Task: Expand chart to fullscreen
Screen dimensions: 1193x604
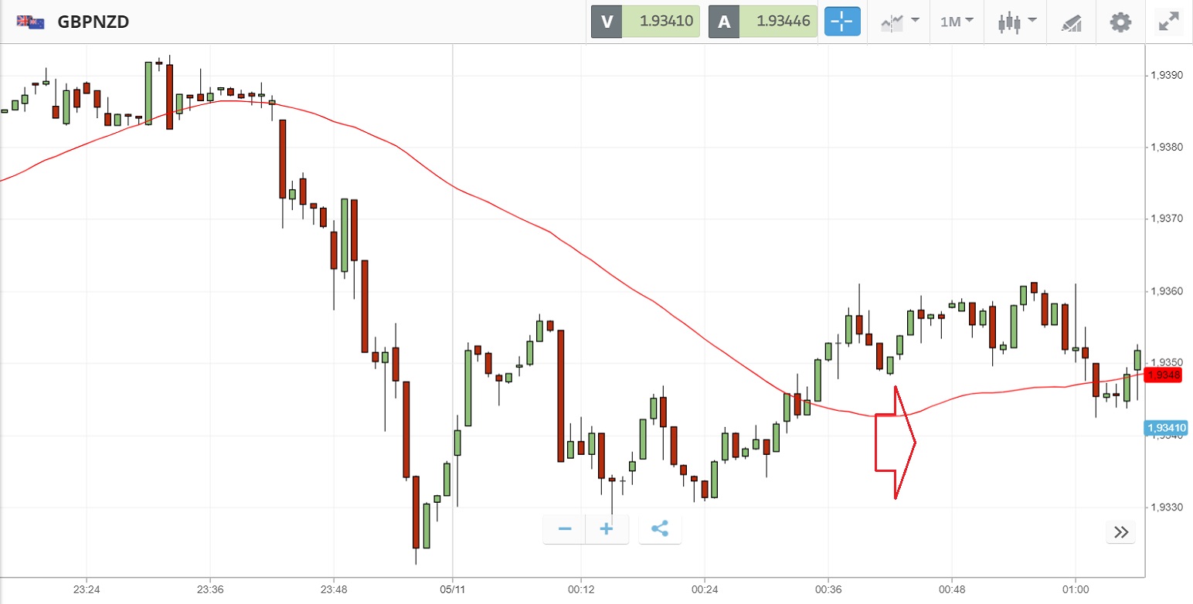Action: pyautogui.click(x=1170, y=22)
